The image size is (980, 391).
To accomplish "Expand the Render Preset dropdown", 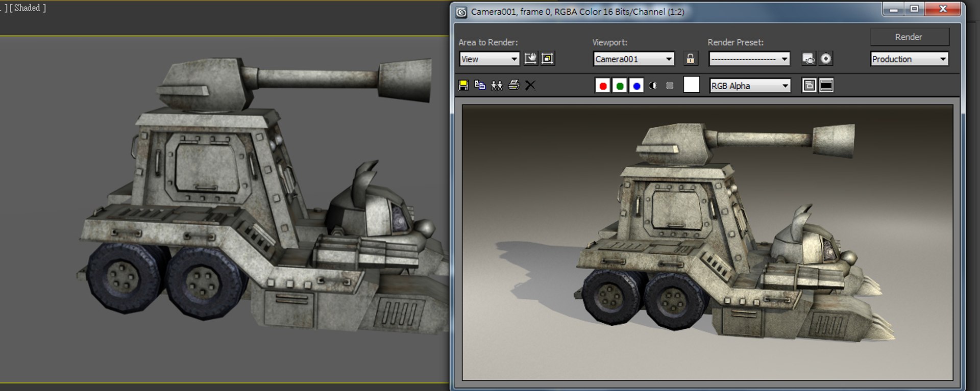I will 749,59.
